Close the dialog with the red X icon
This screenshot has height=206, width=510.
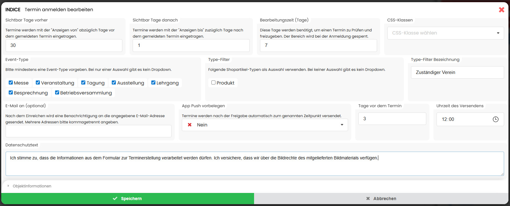tap(501, 10)
